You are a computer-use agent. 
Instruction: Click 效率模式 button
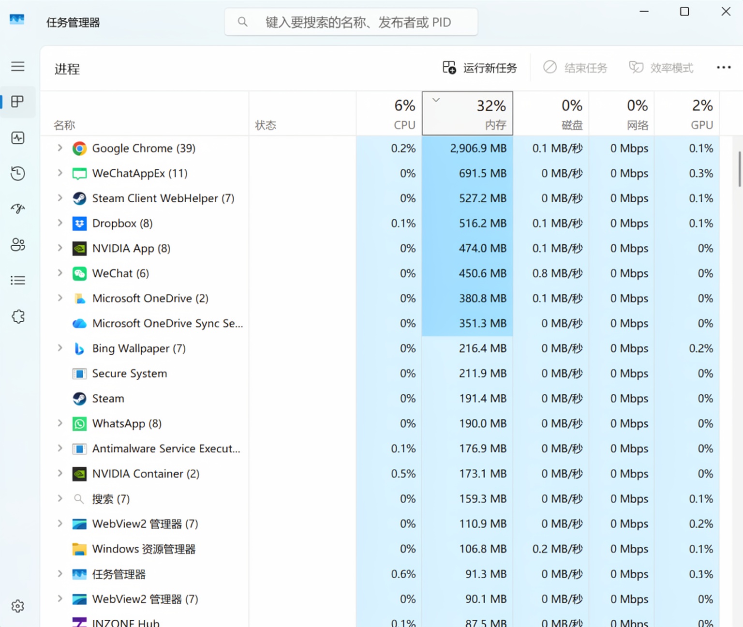coord(661,68)
